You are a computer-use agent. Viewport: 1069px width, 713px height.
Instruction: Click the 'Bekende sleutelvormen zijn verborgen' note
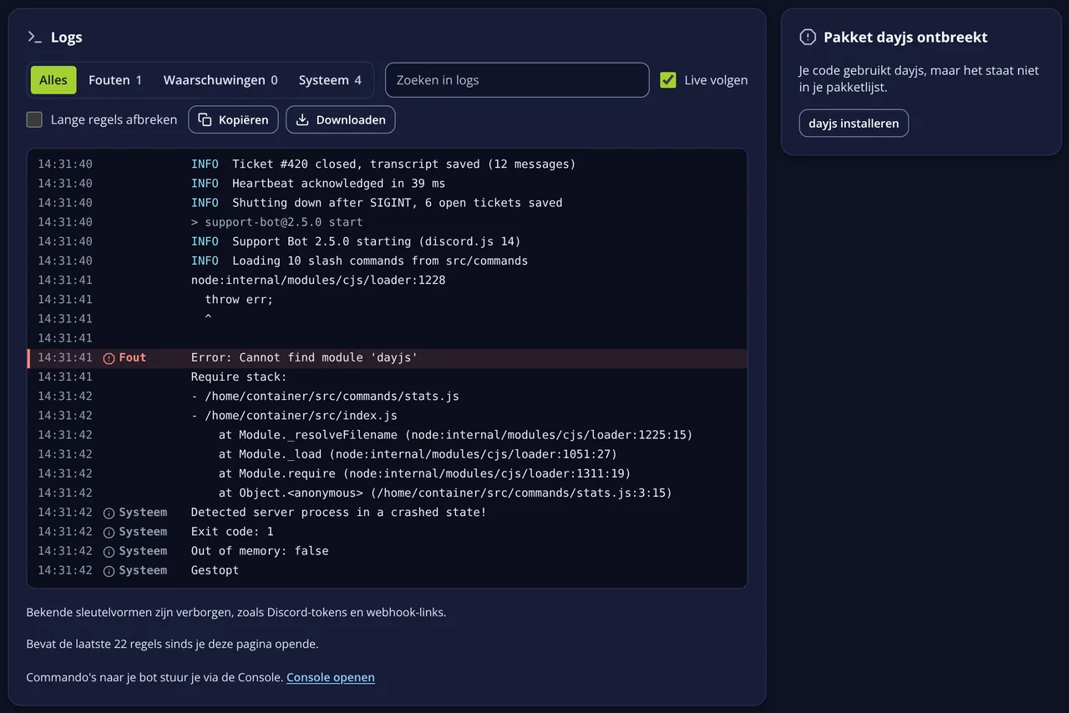(236, 612)
